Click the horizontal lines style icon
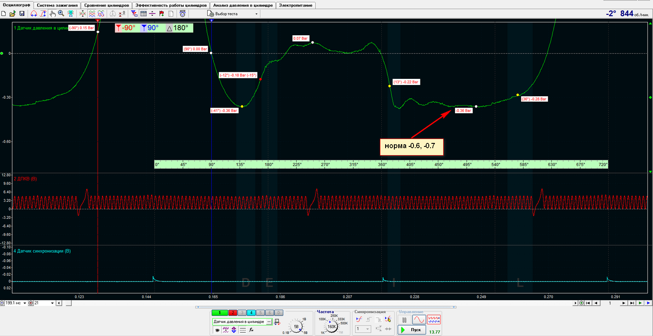The image size is (653, 336). 243,330
